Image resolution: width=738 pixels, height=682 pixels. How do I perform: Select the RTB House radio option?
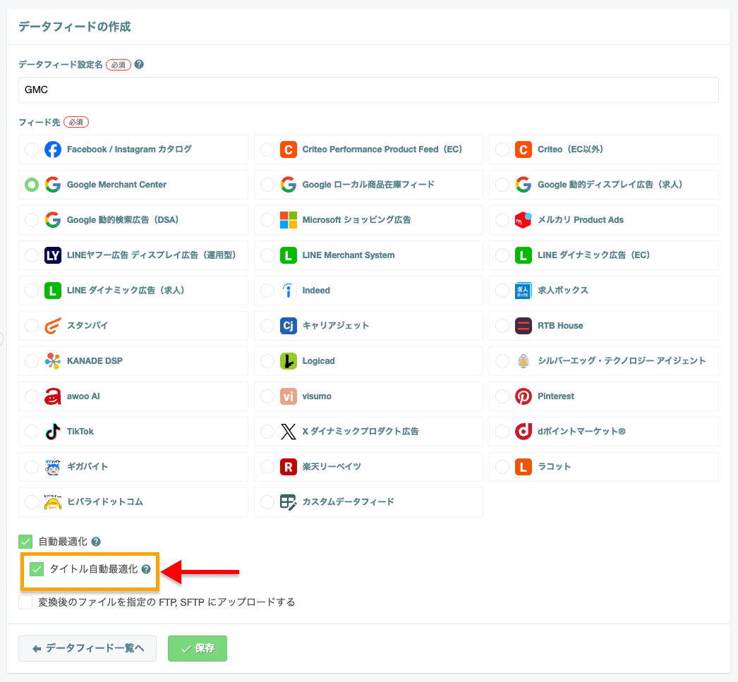(x=502, y=325)
